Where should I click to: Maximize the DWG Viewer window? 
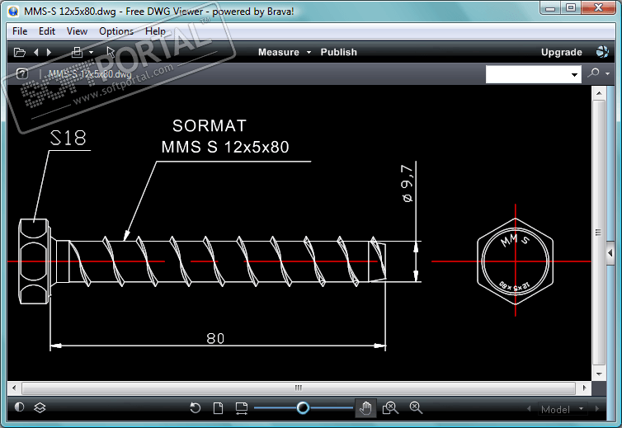pyautogui.click(x=570, y=8)
